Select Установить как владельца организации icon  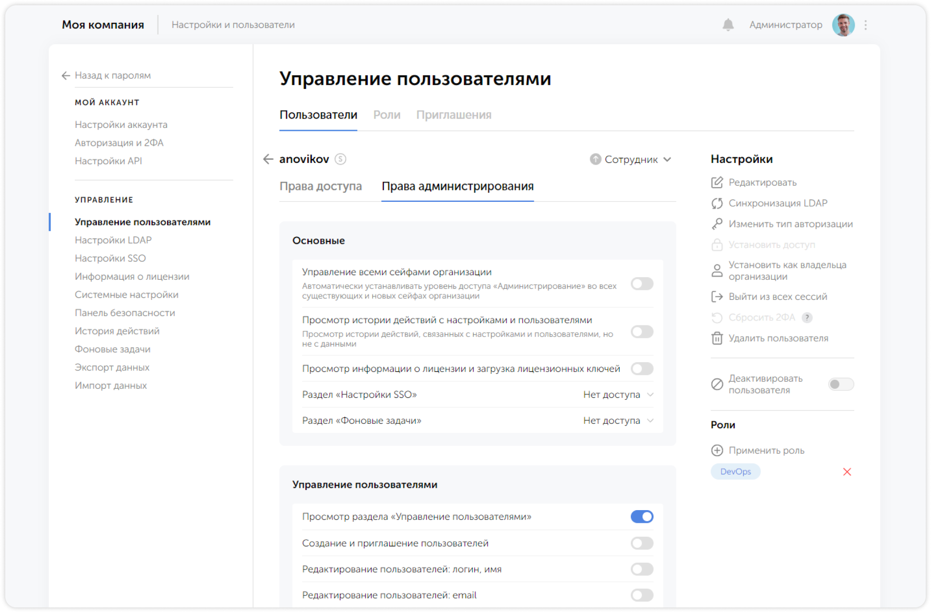(x=718, y=270)
